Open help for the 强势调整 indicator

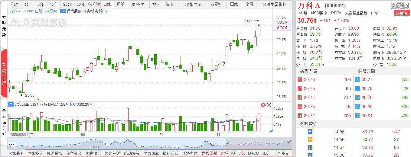coord(63,11)
